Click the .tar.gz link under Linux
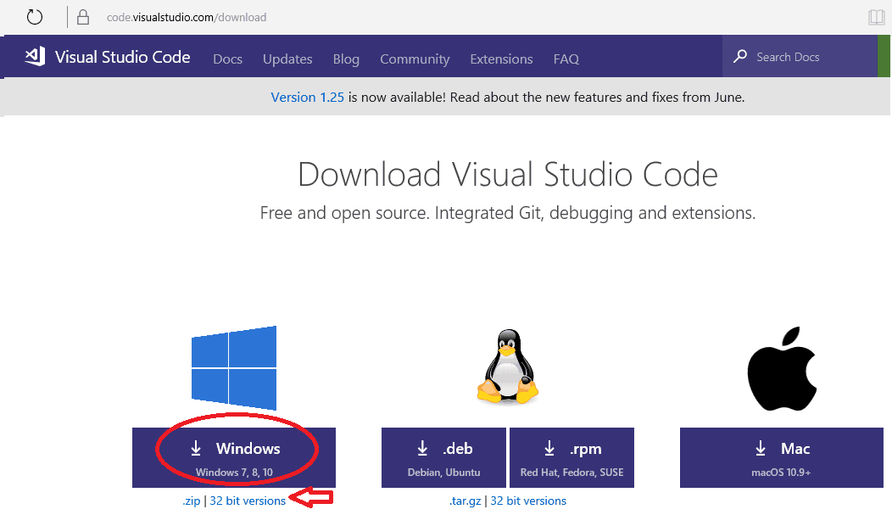 pyautogui.click(x=465, y=501)
